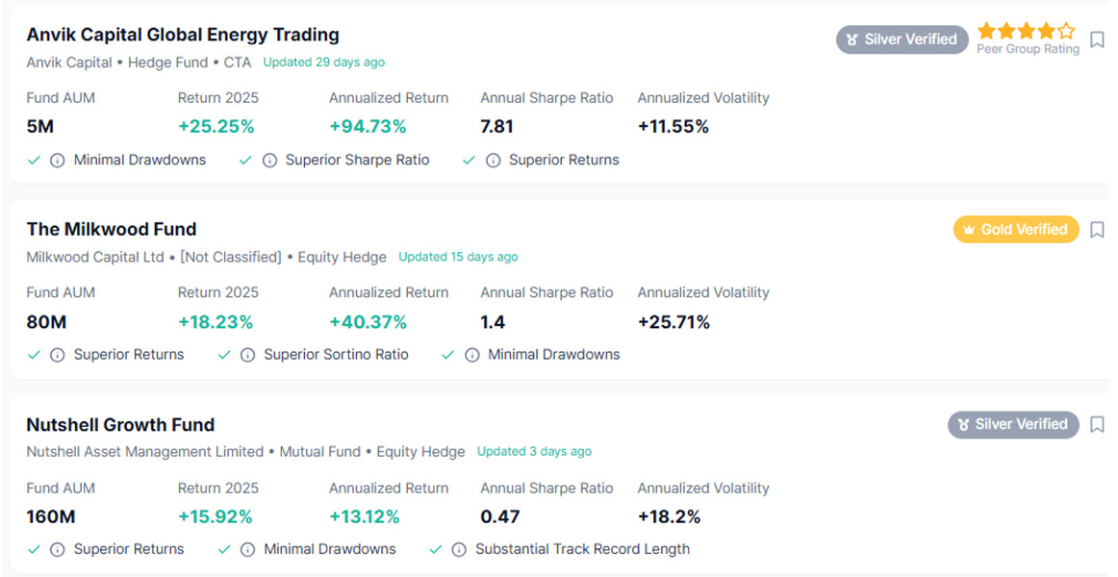This screenshot has width=1118, height=577.
Task: Click info icon beside Substantial Track Record Length
Action: pos(460,549)
